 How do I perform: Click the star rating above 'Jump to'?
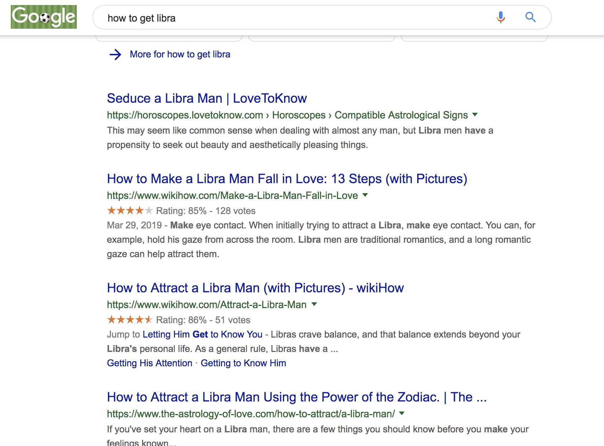click(x=130, y=320)
